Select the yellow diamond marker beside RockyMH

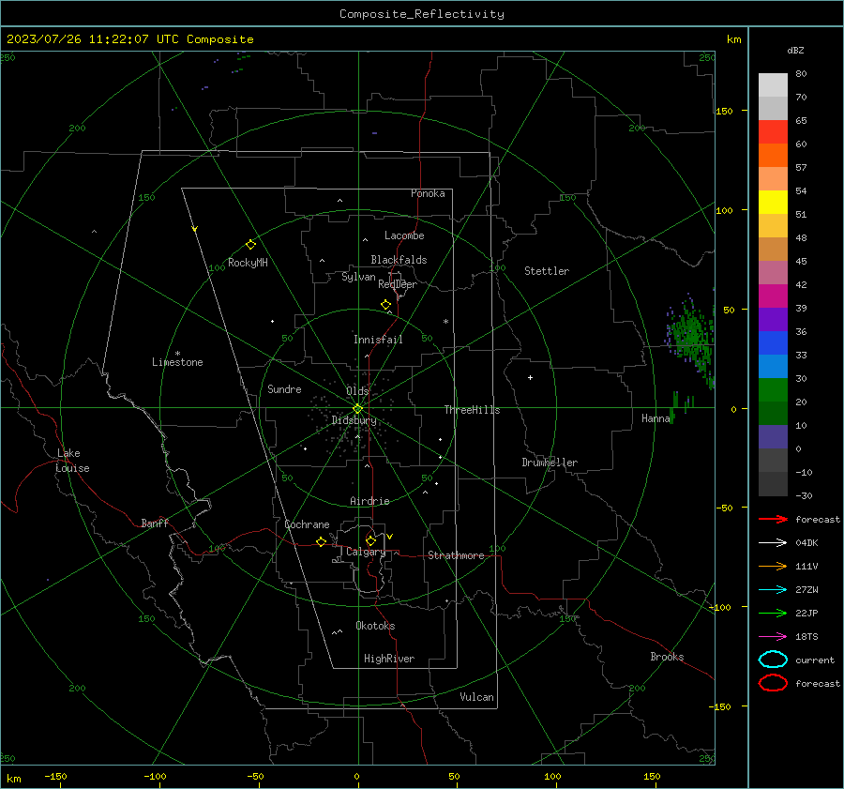pos(250,245)
